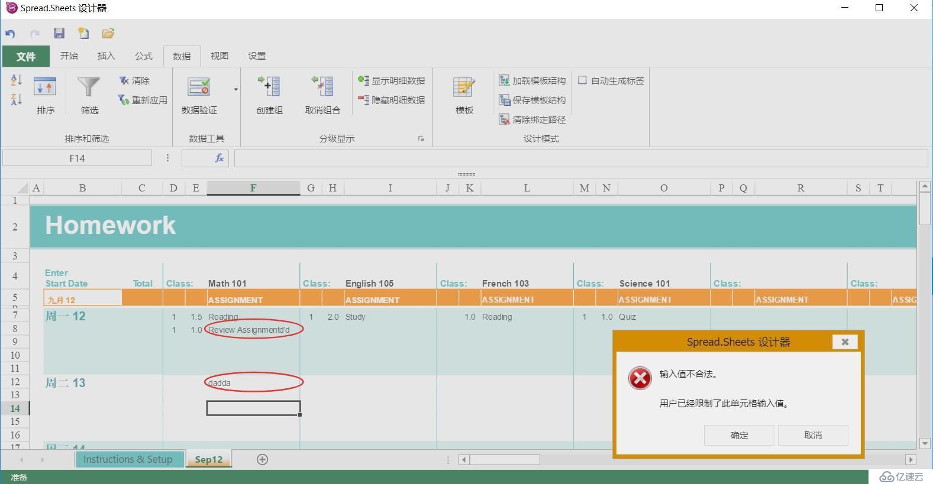Click 取消组合 to ungroup
933x484 pixels.
[x=322, y=95]
